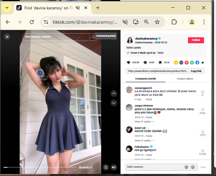Screen dimensions: 216x176
Task: Click the red send to friends icon
Action: point(187,62)
